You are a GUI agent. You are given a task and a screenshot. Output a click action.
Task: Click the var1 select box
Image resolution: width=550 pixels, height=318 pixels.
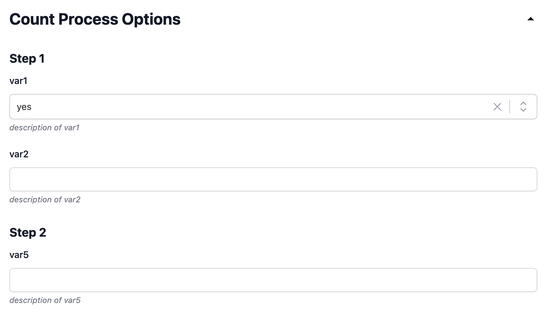tap(233, 107)
